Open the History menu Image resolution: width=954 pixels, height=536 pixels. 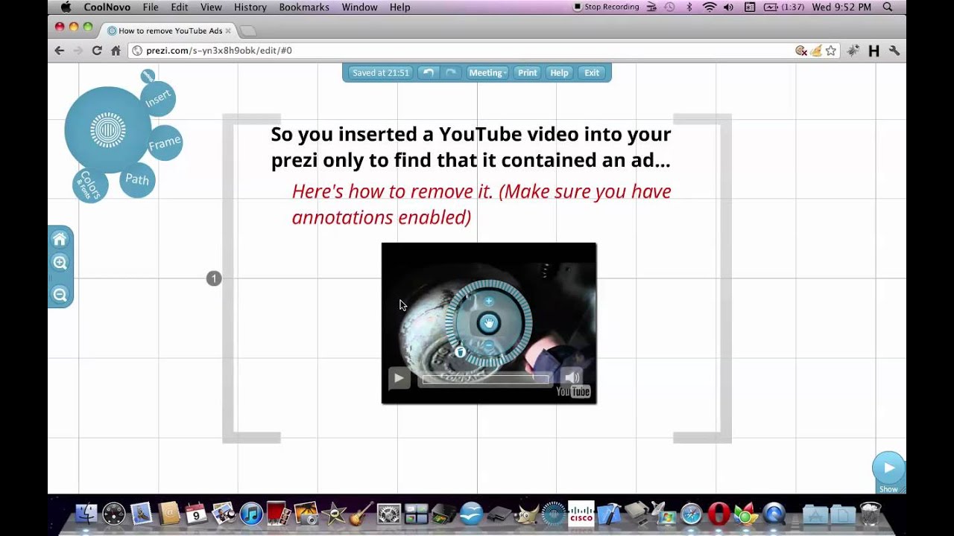point(250,7)
